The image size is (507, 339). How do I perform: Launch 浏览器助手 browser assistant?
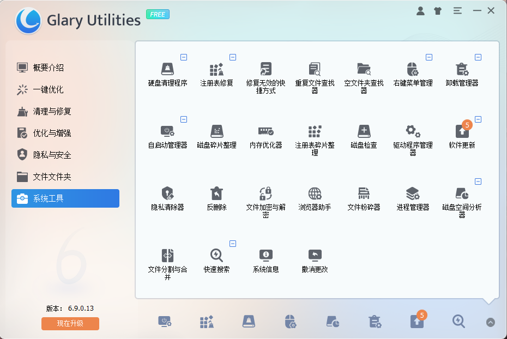tap(315, 199)
